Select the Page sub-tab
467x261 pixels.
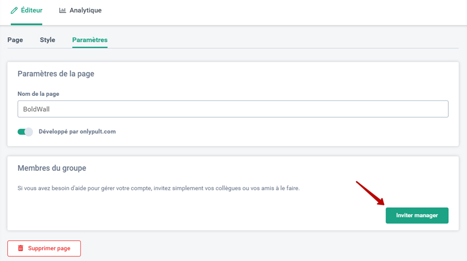[x=15, y=40]
